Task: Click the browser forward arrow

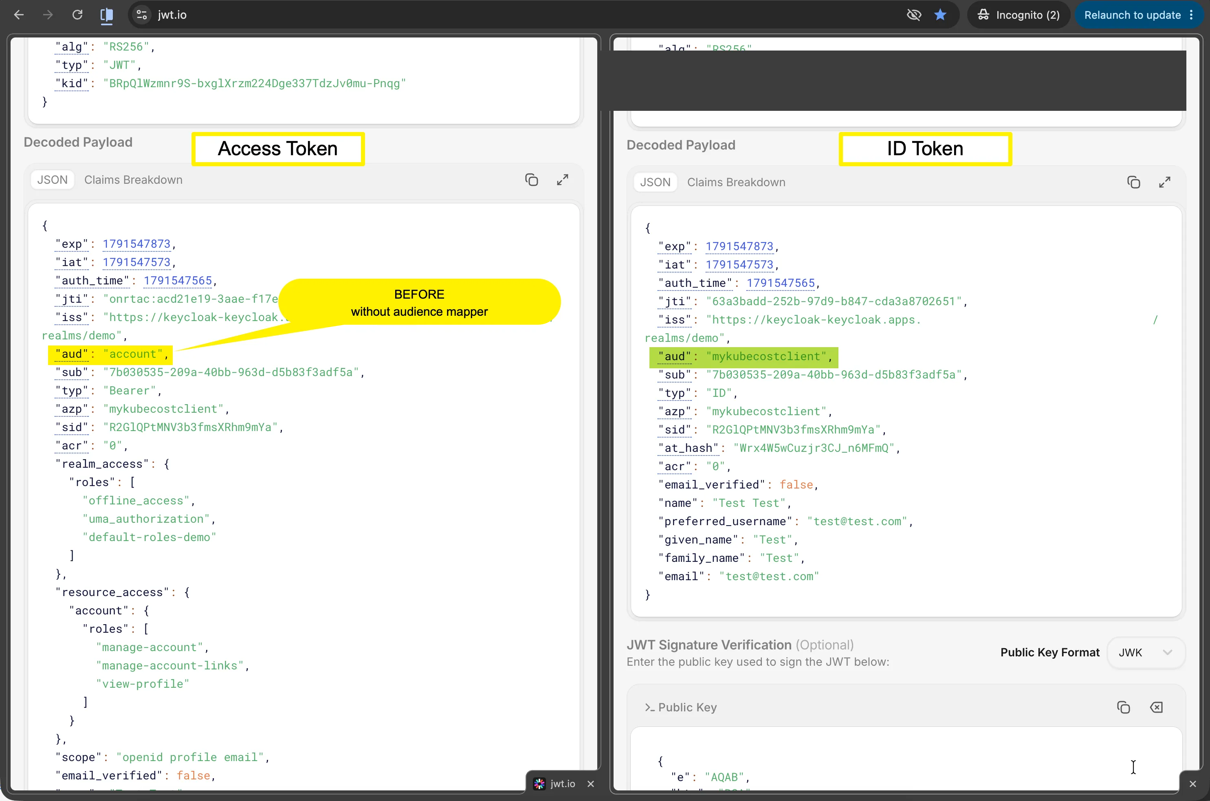Action: pos(48,15)
